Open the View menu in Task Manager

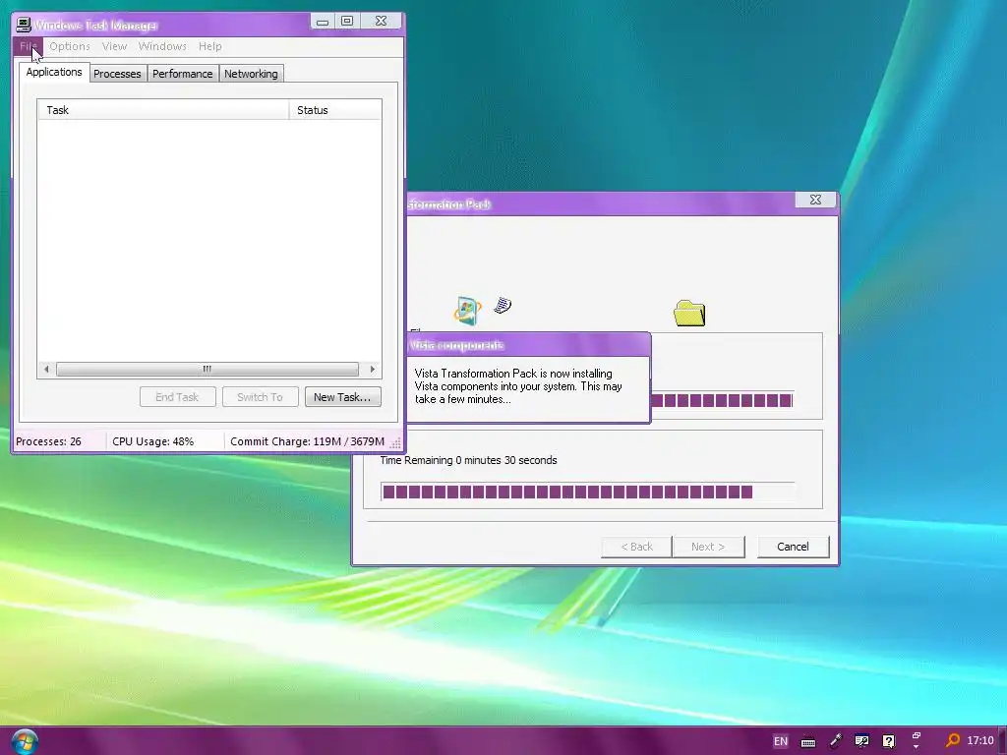click(x=114, y=46)
